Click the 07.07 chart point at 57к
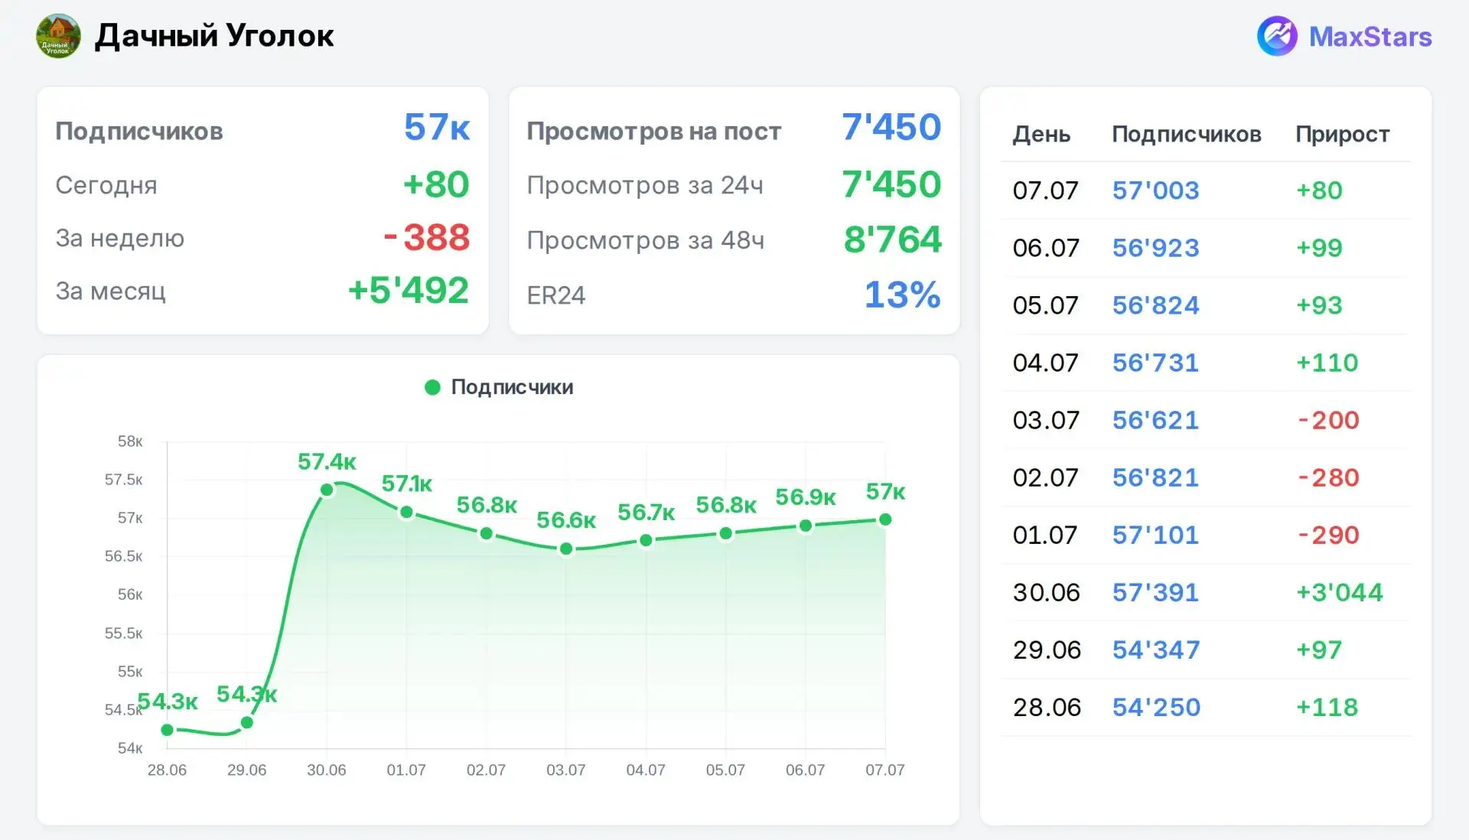 [x=885, y=519]
